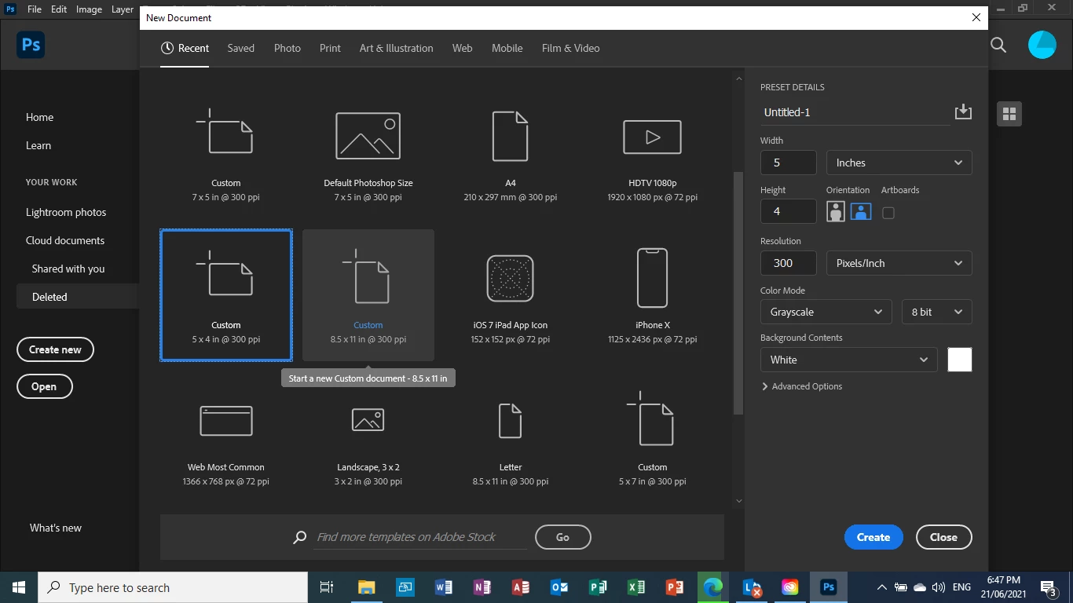The image size is (1073, 603).
Task: Switch to the Photo tab
Action: click(x=287, y=48)
